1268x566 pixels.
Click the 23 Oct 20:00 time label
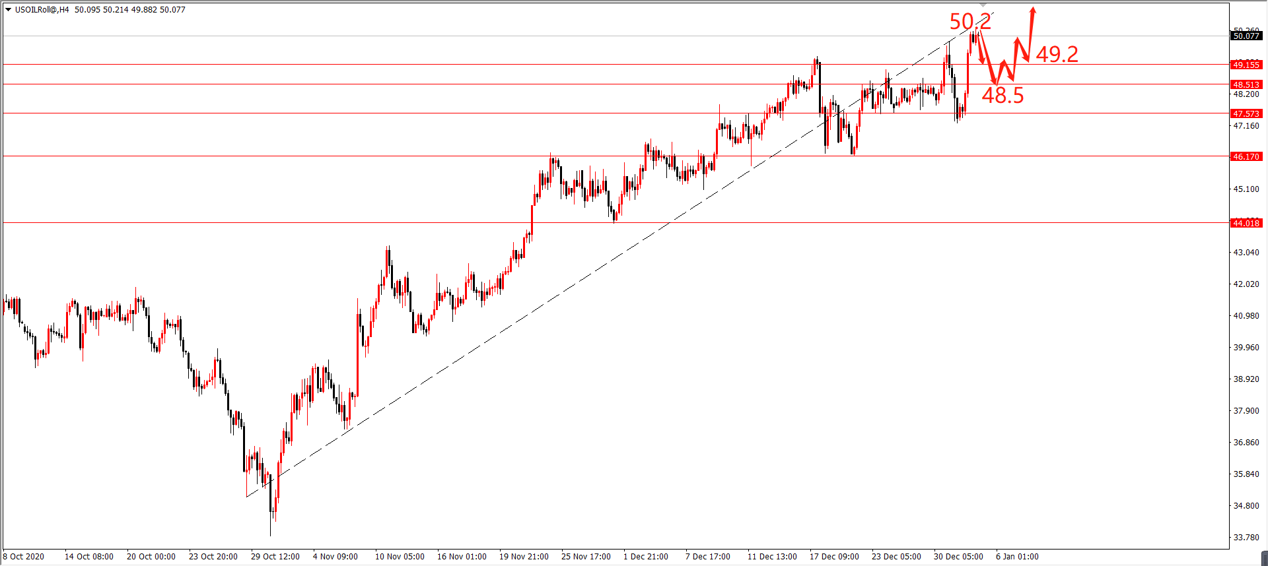click(213, 557)
